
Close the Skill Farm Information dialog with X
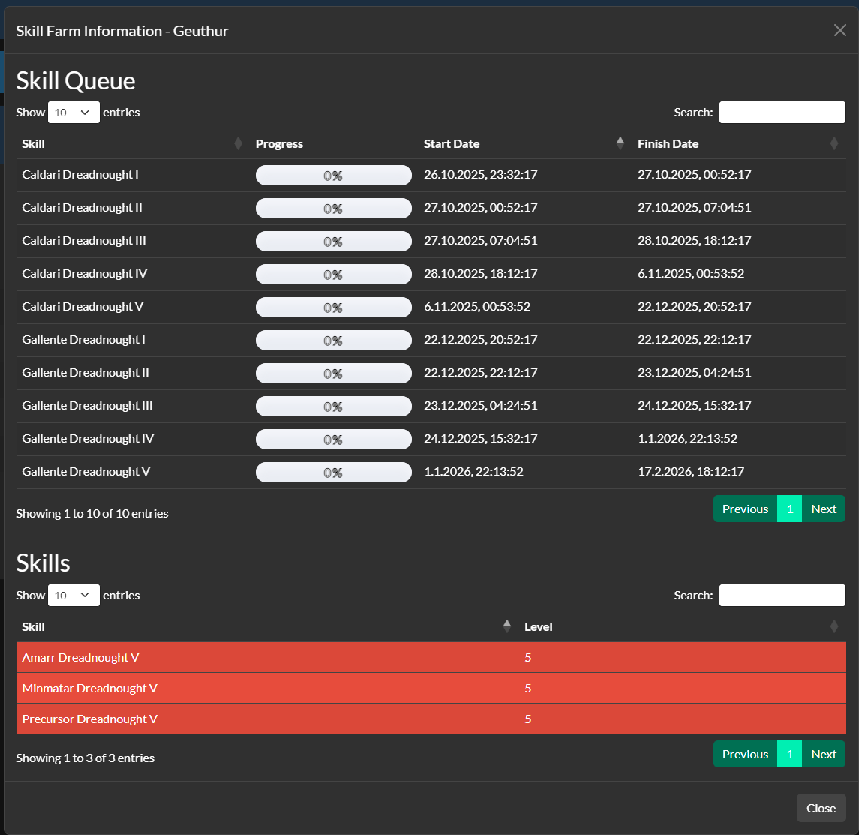pos(839,30)
